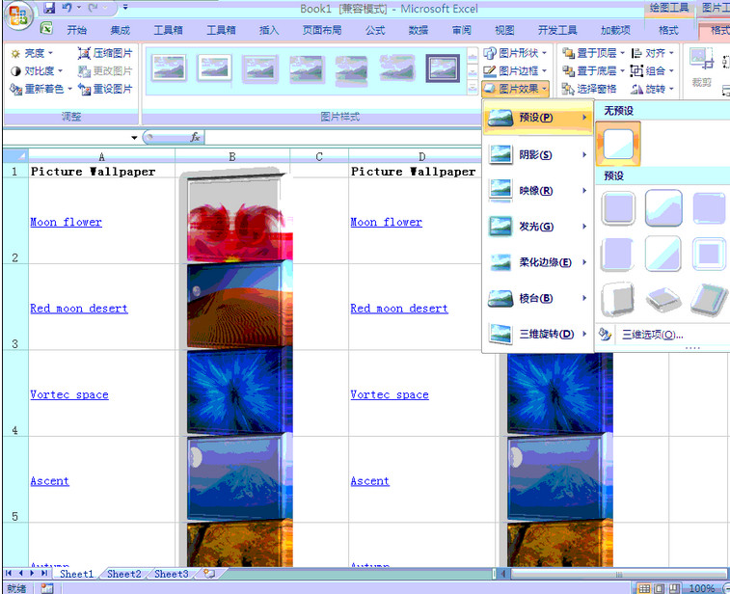Click 更改图片 change picture
The height and width of the screenshot is (594, 730).
point(105,71)
